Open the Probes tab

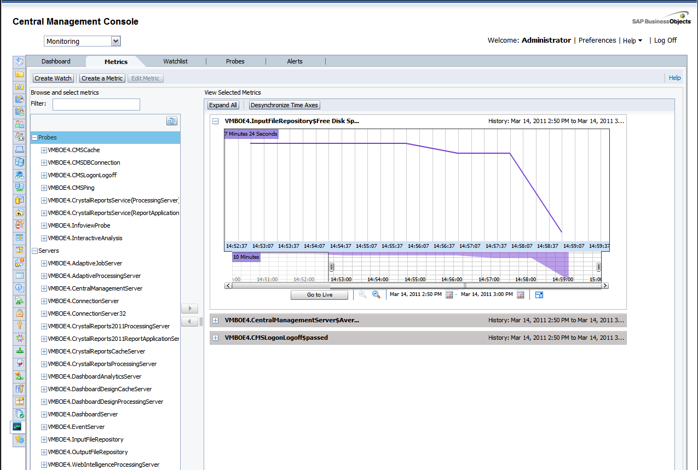[x=235, y=61]
